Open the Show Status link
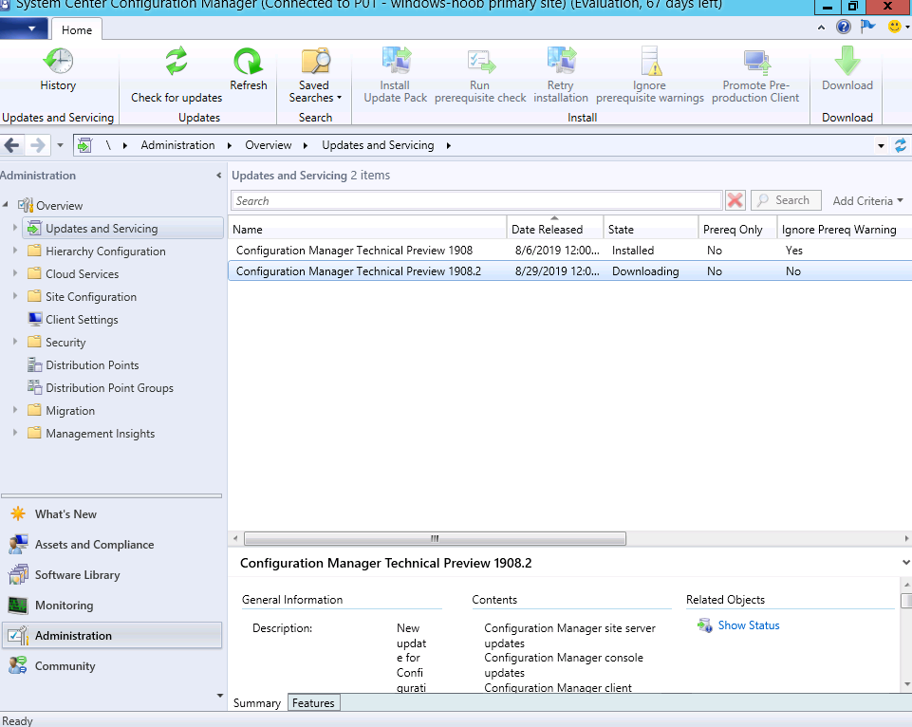 749,625
